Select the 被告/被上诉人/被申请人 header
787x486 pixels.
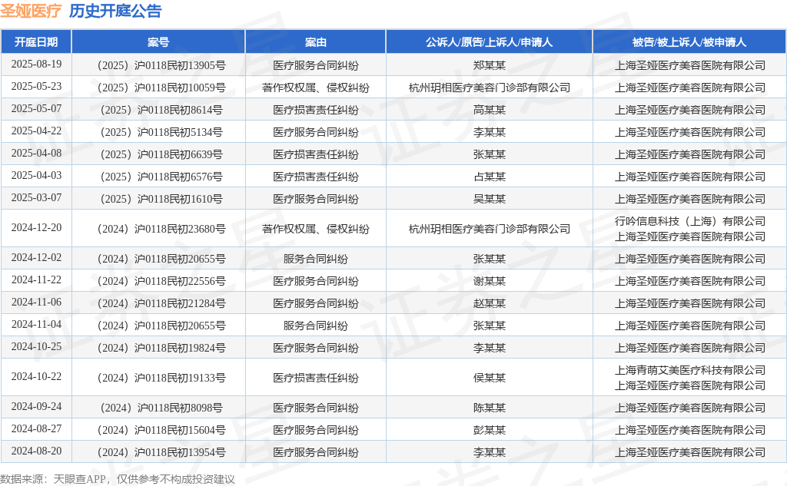point(689,42)
